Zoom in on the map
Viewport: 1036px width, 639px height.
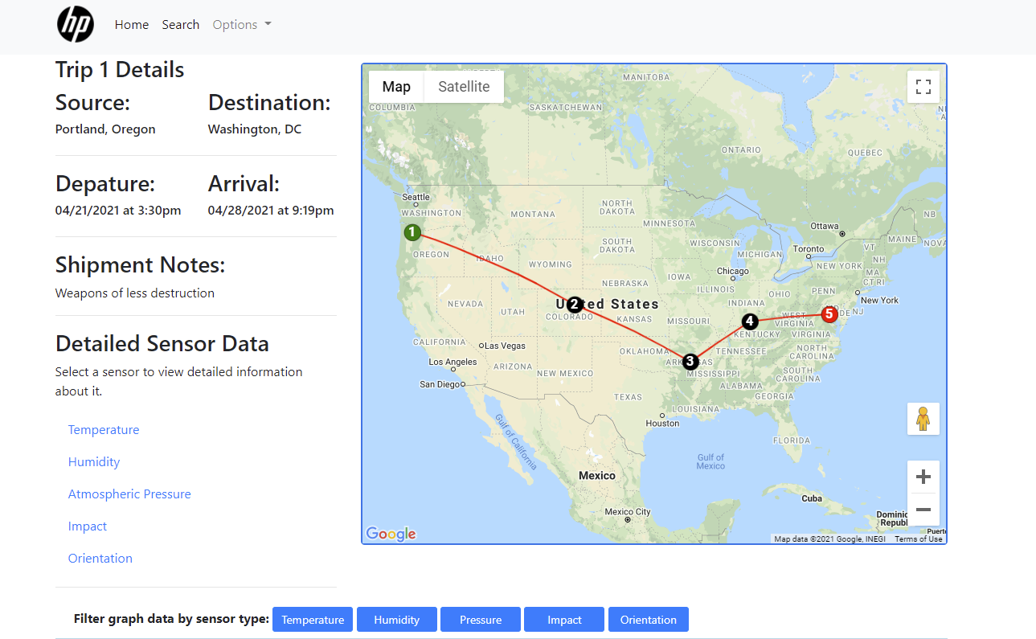(x=923, y=477)
